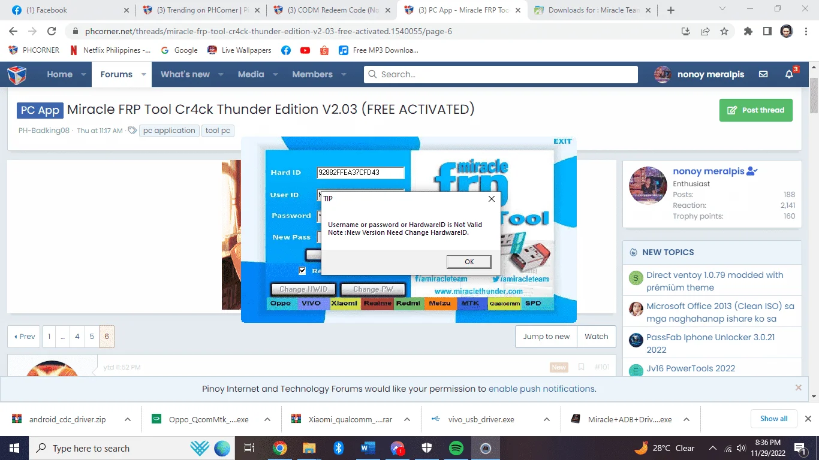
Task: Open the Netflix Philippines bookmark
Action: [x=110, y=50]
